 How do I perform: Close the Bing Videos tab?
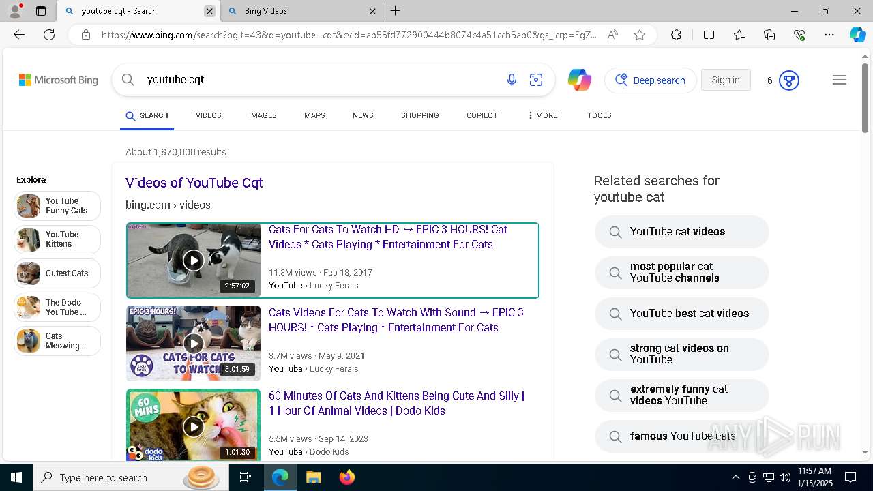click(x=372, y=11)
